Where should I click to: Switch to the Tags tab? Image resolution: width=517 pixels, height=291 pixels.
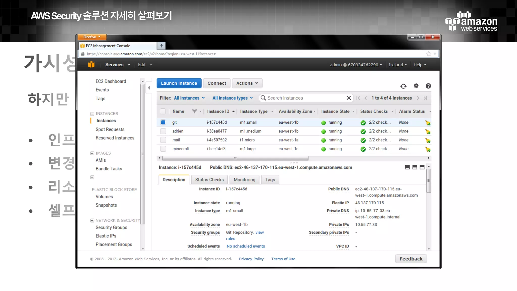270,180
